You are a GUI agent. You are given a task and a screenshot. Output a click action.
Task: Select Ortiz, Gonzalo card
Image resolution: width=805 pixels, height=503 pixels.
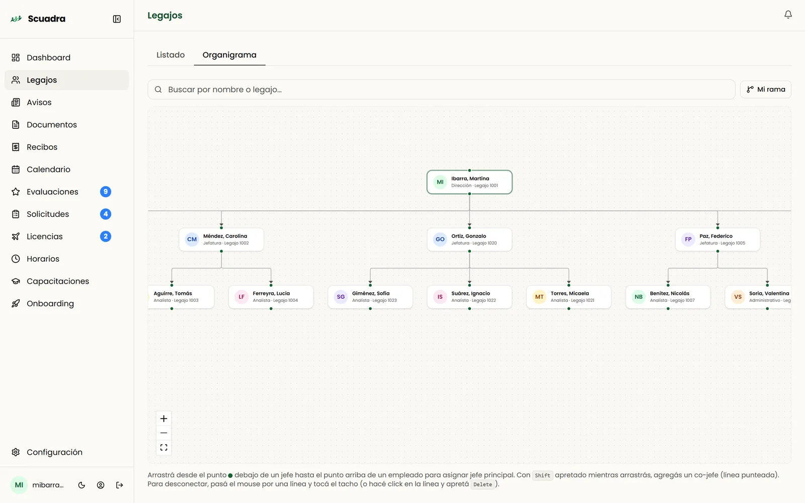point(469,239)
